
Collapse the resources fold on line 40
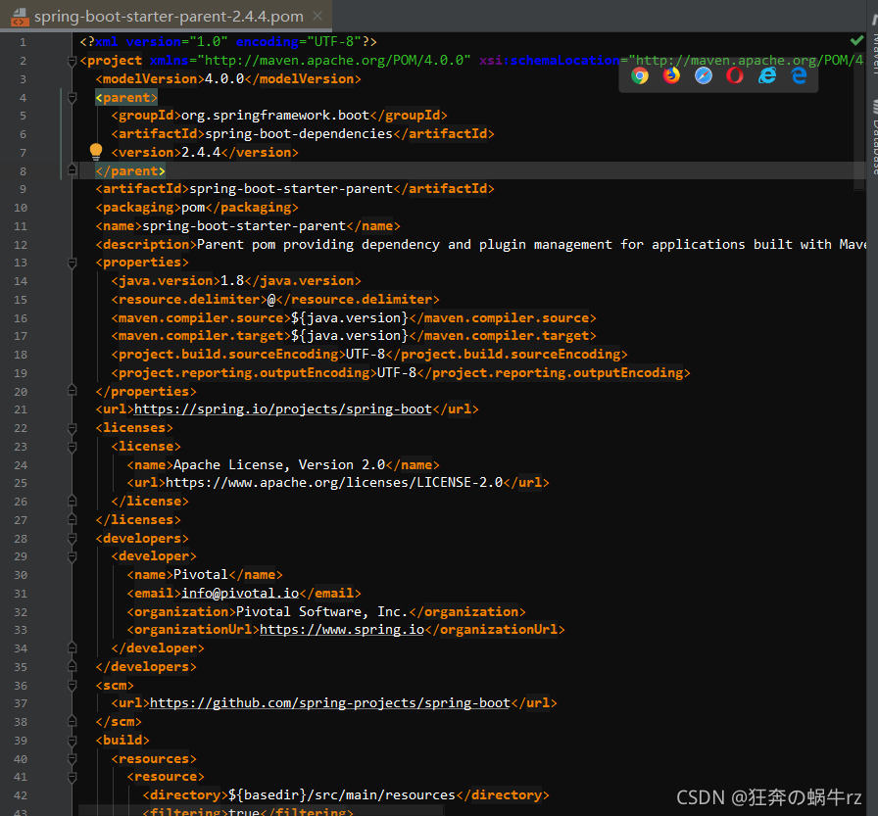click(72, 759)
